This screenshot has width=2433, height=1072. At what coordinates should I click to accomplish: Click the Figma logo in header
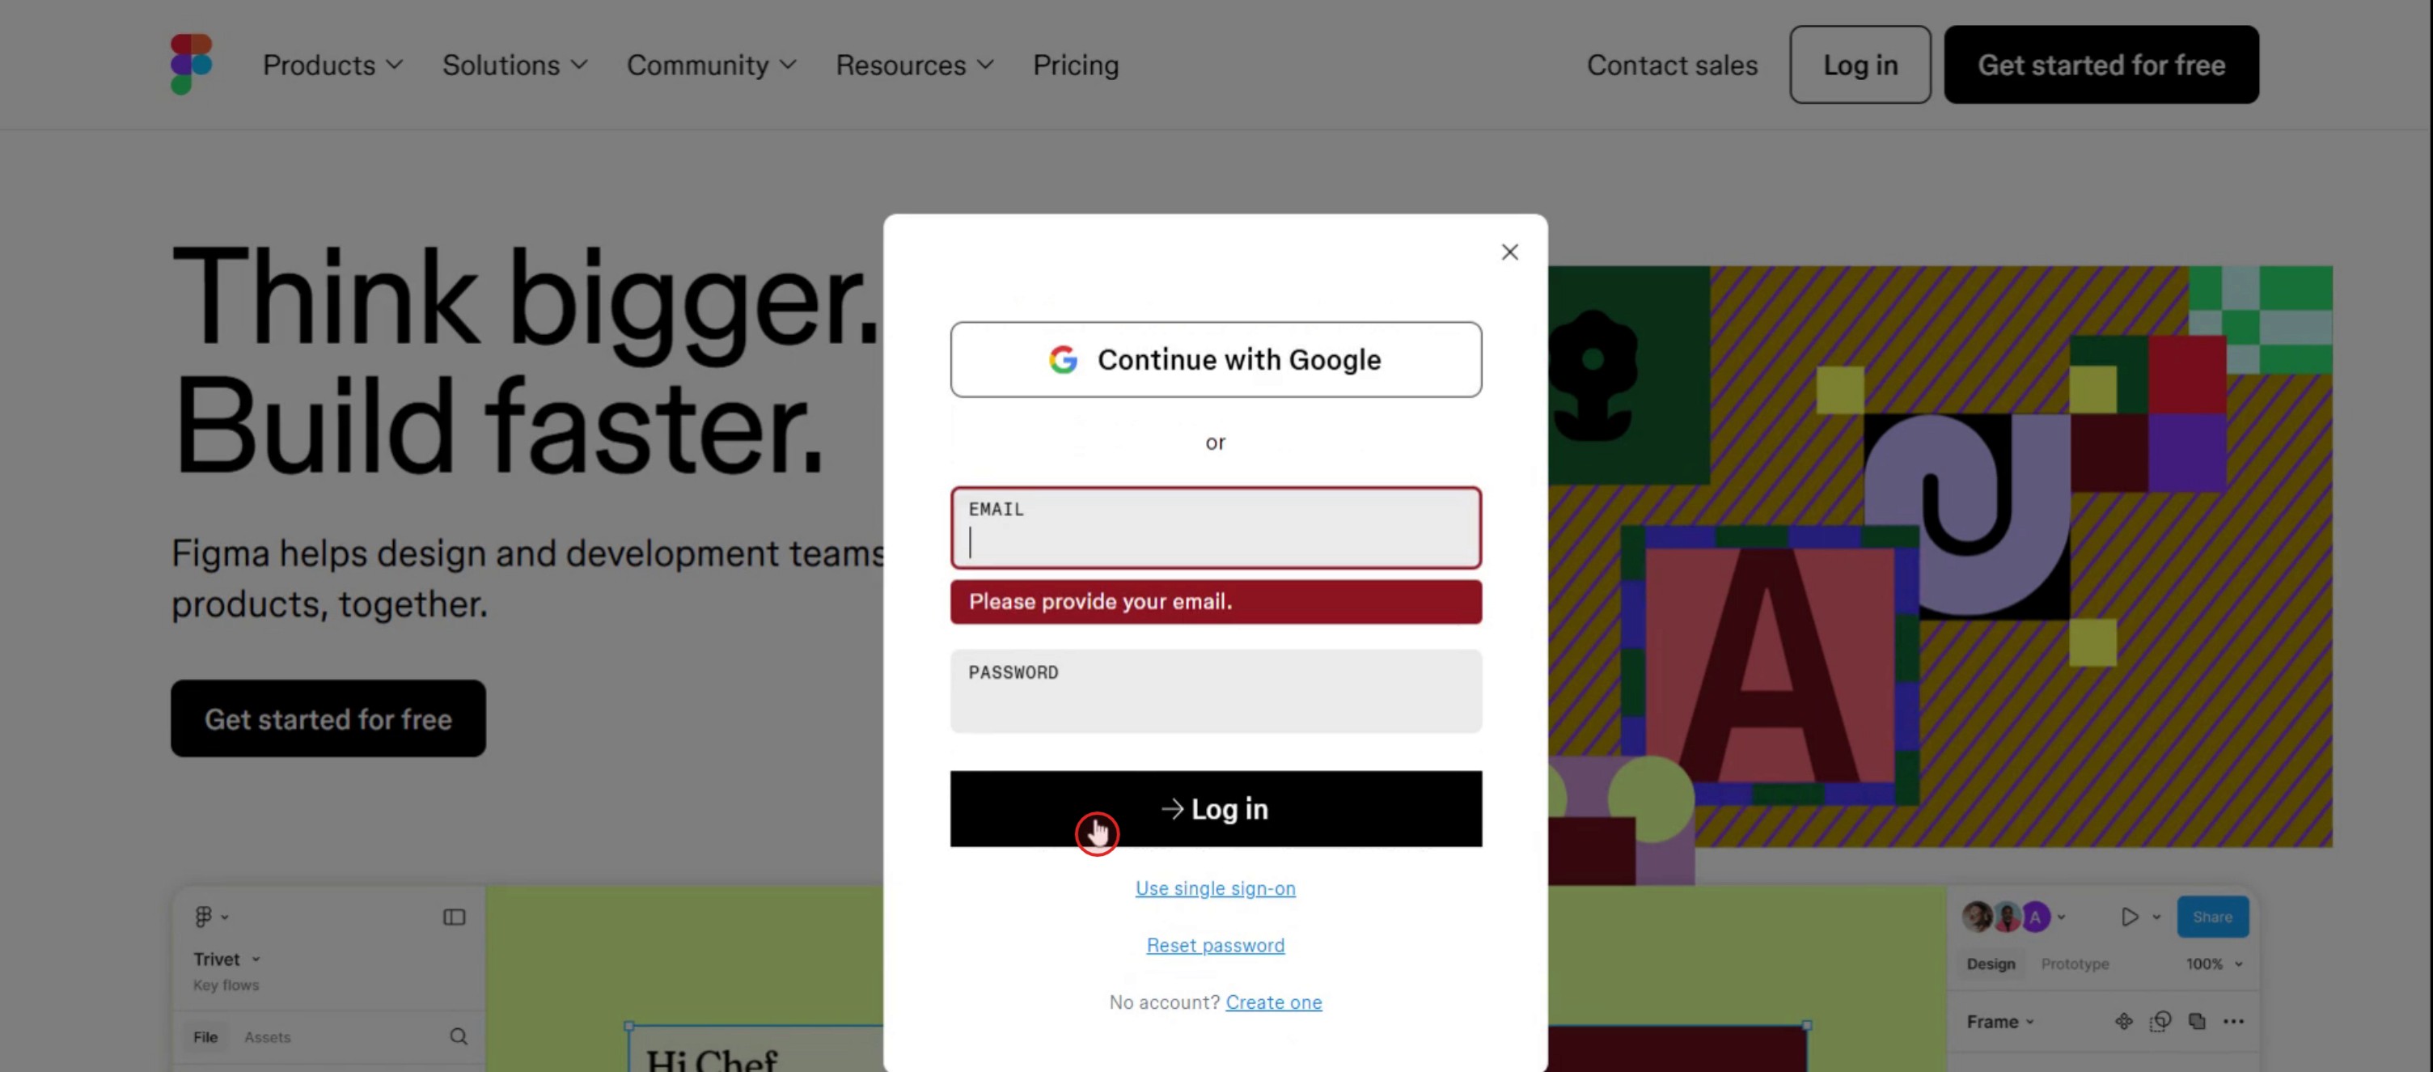pyautogui.click(x=191, y=64)
